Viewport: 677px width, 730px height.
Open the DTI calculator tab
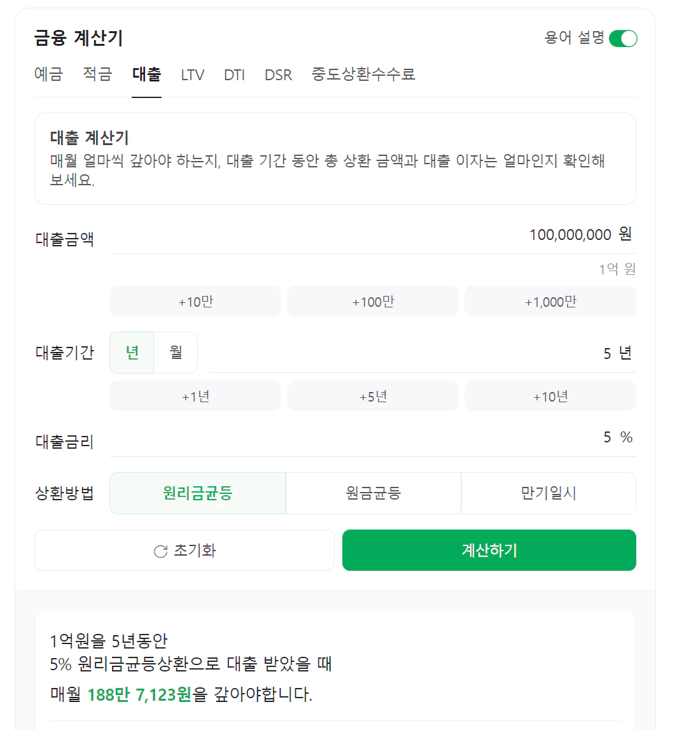click(234, 74)
